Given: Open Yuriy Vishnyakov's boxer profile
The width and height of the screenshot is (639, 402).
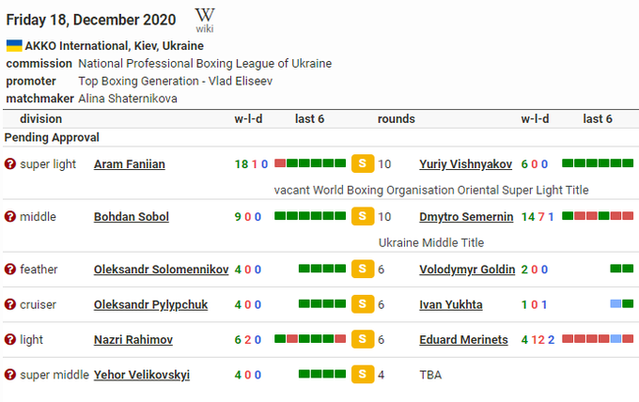Looking at the screenshot, I should pyautogui.click(x=465, y=164).
